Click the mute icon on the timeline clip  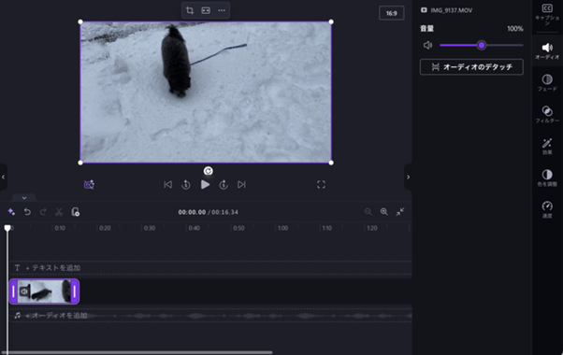[x=24, y=291]
